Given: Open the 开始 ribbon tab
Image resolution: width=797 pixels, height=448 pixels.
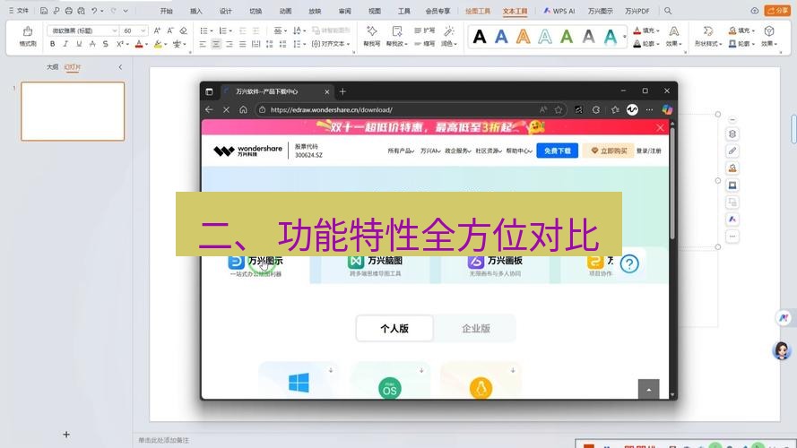Looking at the screenshot, I should coord(166,11).
